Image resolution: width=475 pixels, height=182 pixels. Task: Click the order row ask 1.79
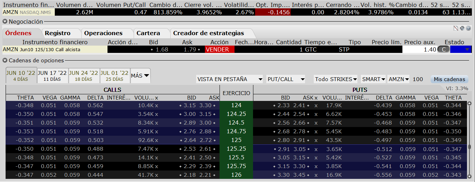pyautogui.click(x=190, y=49)
